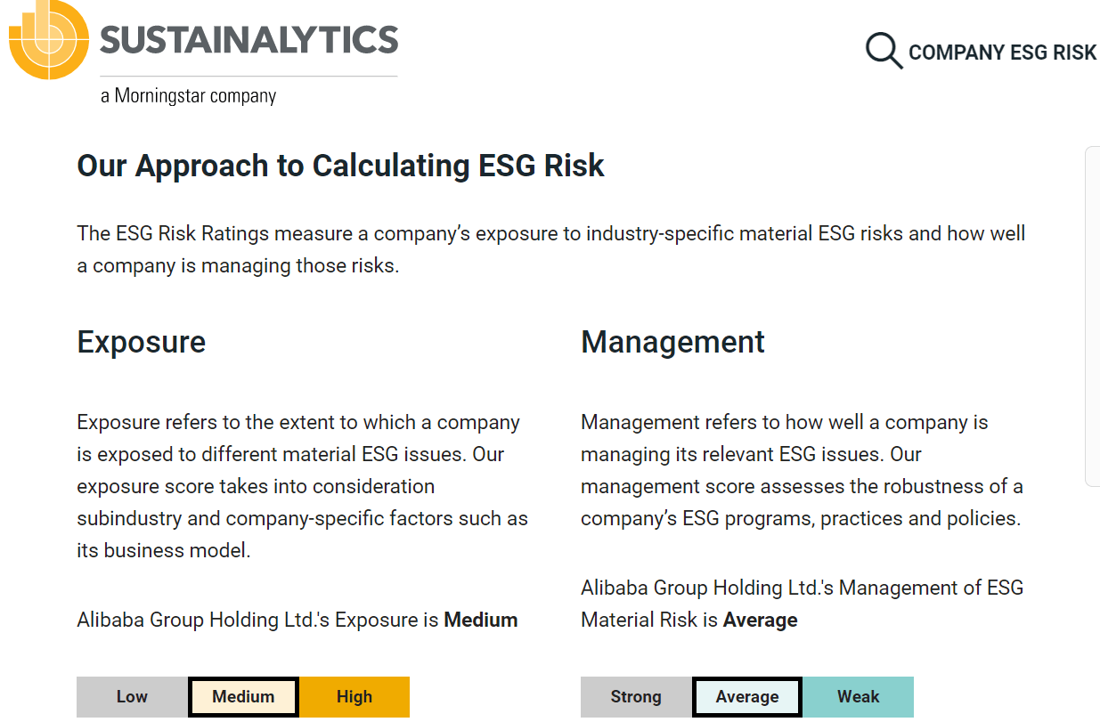Click the 'a Morningstar company' tagline
1100x722 pixels.
189,95
